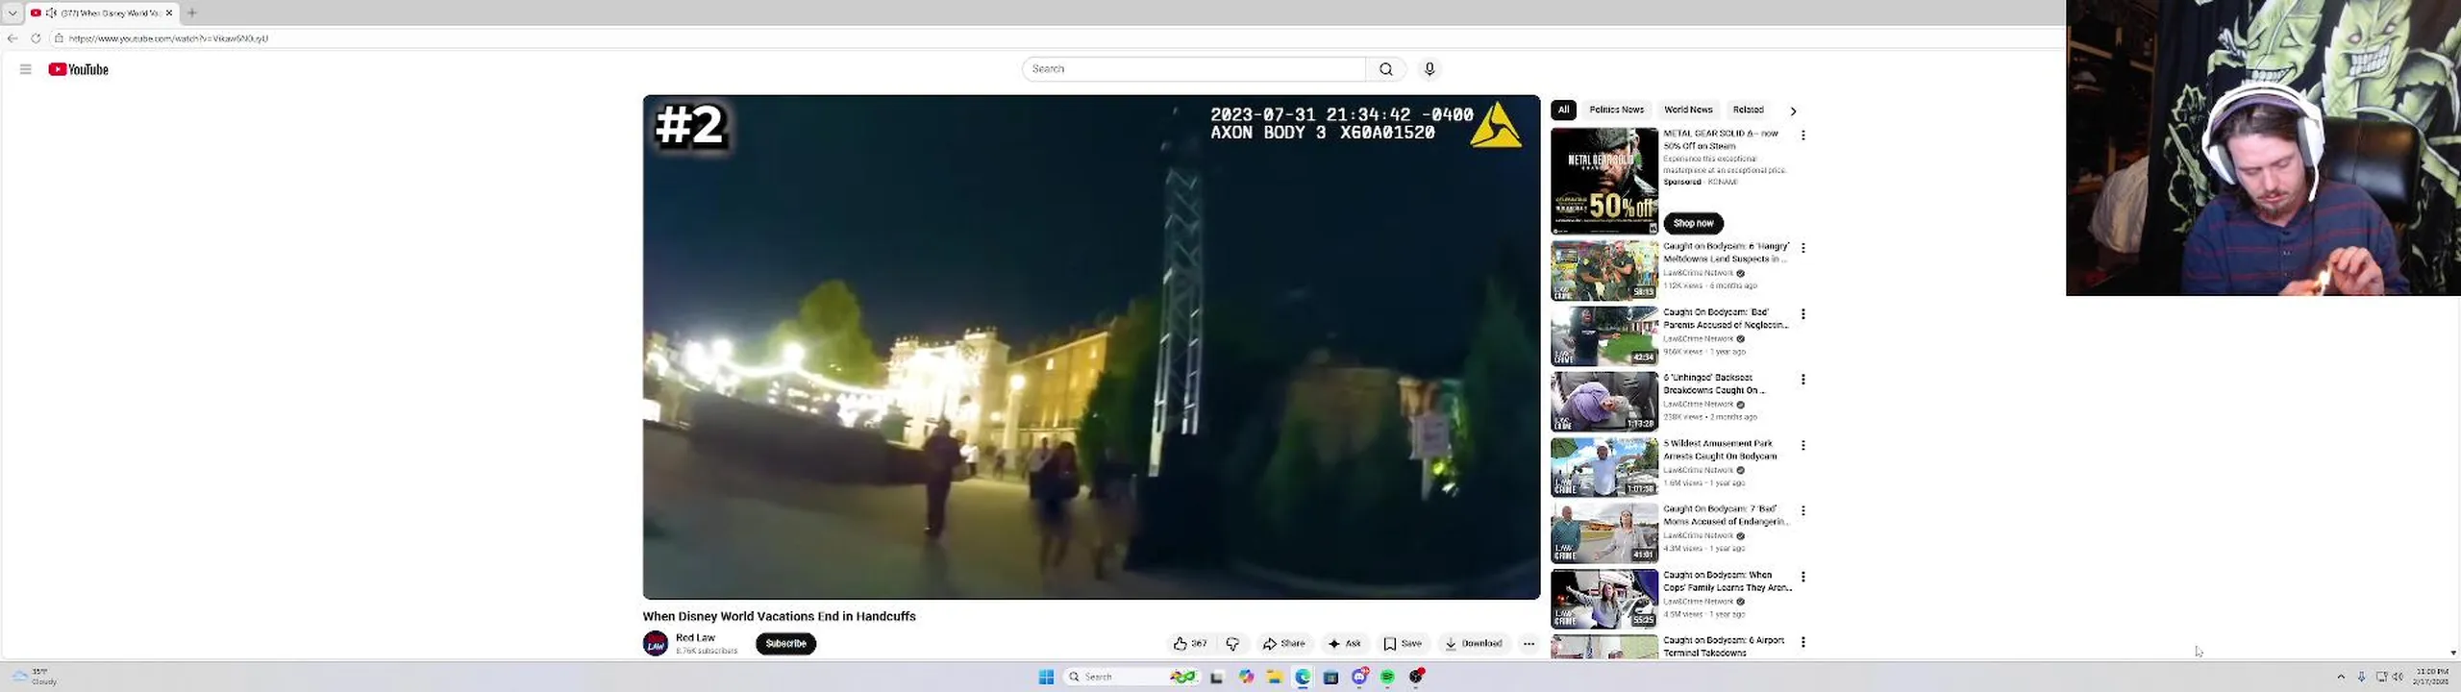Open 'Unhinged' Backseat Breakdowns thumbnail
2461x692 pixels.
pyautogui.click(x=1604, y=401)
